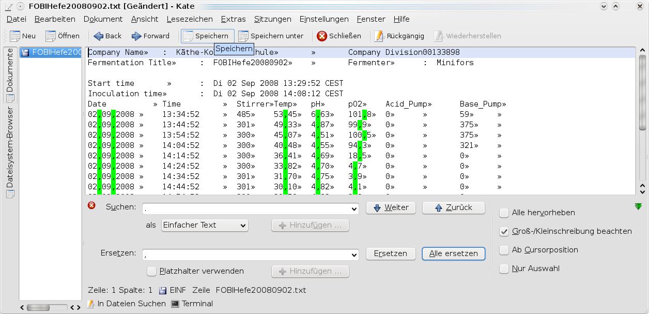Open the In Dateien Suchen panel
This screenshot has height=314, width=649.
pos(127,304)
